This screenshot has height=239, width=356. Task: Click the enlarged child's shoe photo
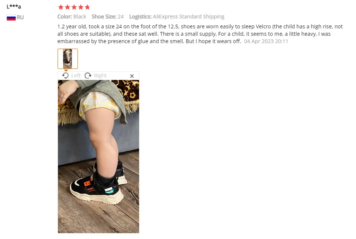tap(98, 157)
